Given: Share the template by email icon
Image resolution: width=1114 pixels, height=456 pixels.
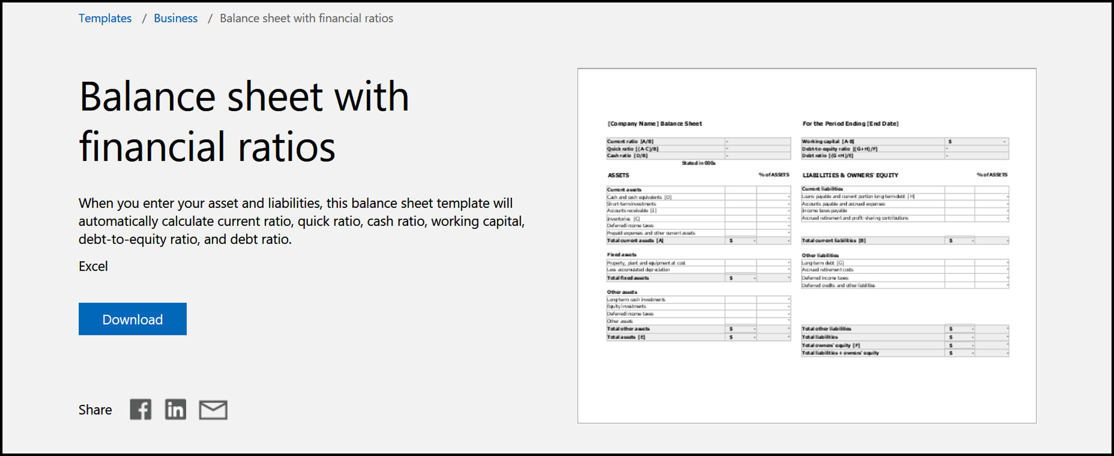Looking at the screenshot, I should point(213,410).
